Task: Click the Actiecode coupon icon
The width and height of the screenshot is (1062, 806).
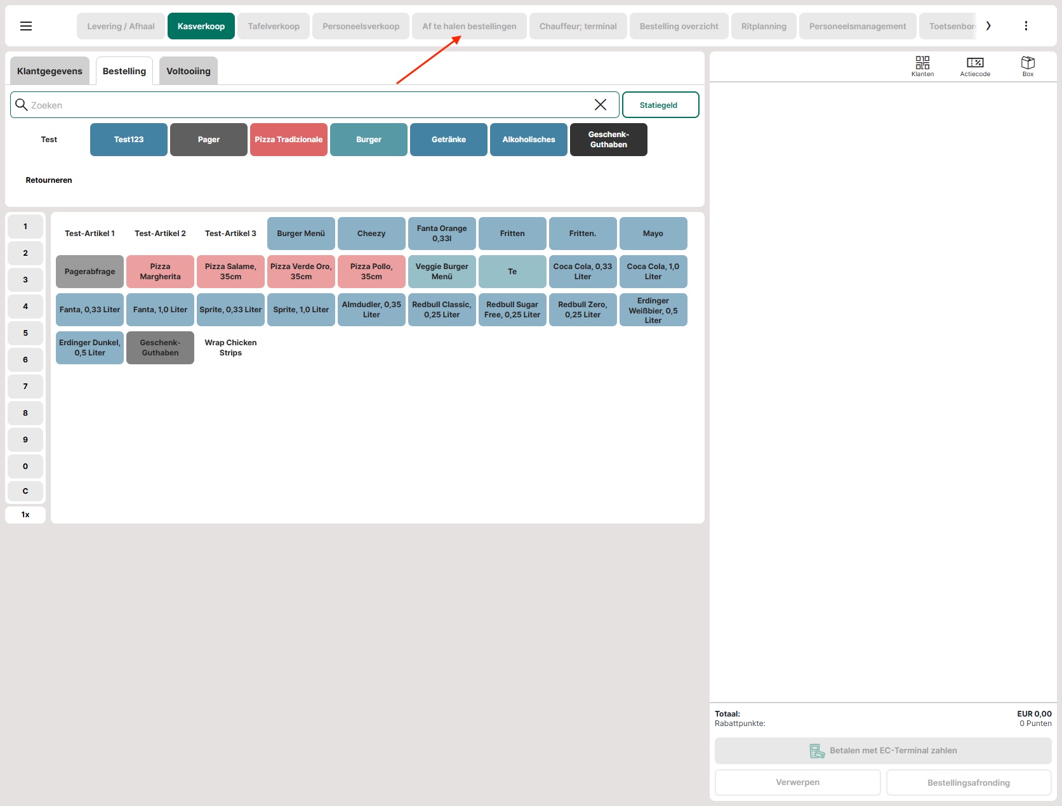Action: pos(975,65)
